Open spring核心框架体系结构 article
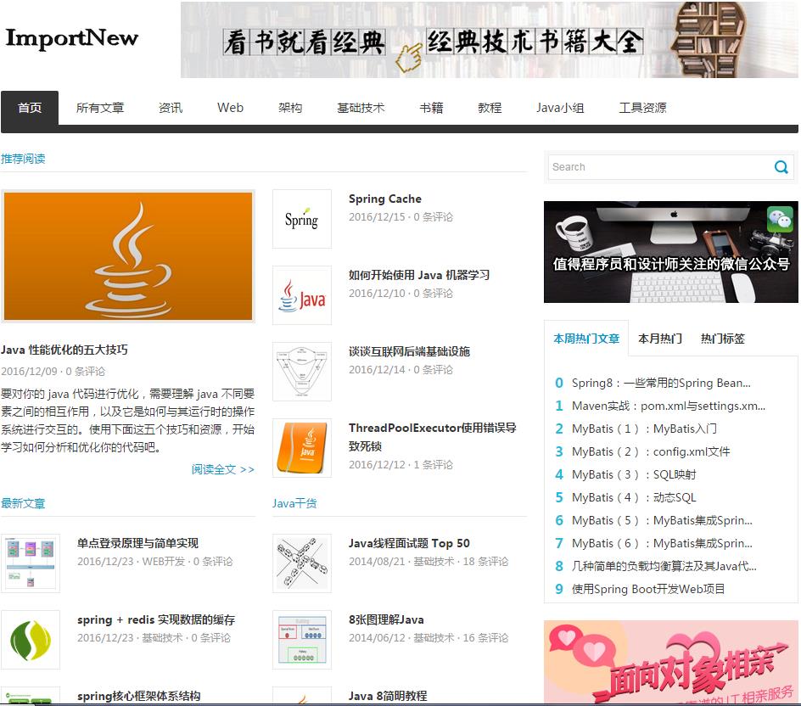The width and height of the screenshot is (801, 706). click(x=139, y=696)
